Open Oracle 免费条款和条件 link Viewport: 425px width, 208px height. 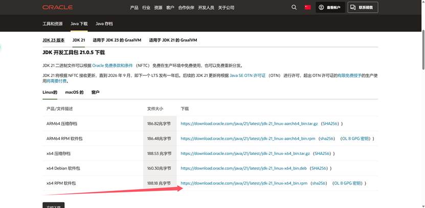coord(113,65)
